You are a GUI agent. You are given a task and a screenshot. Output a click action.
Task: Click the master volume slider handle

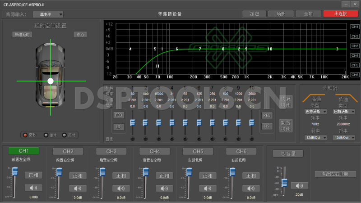pyautogui.click(x=284, y=182)
